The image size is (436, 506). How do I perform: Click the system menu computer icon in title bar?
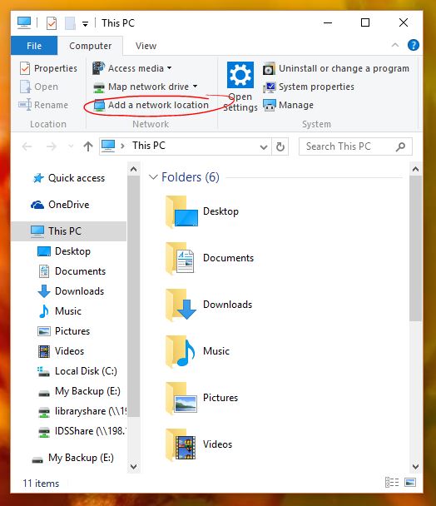24,23
